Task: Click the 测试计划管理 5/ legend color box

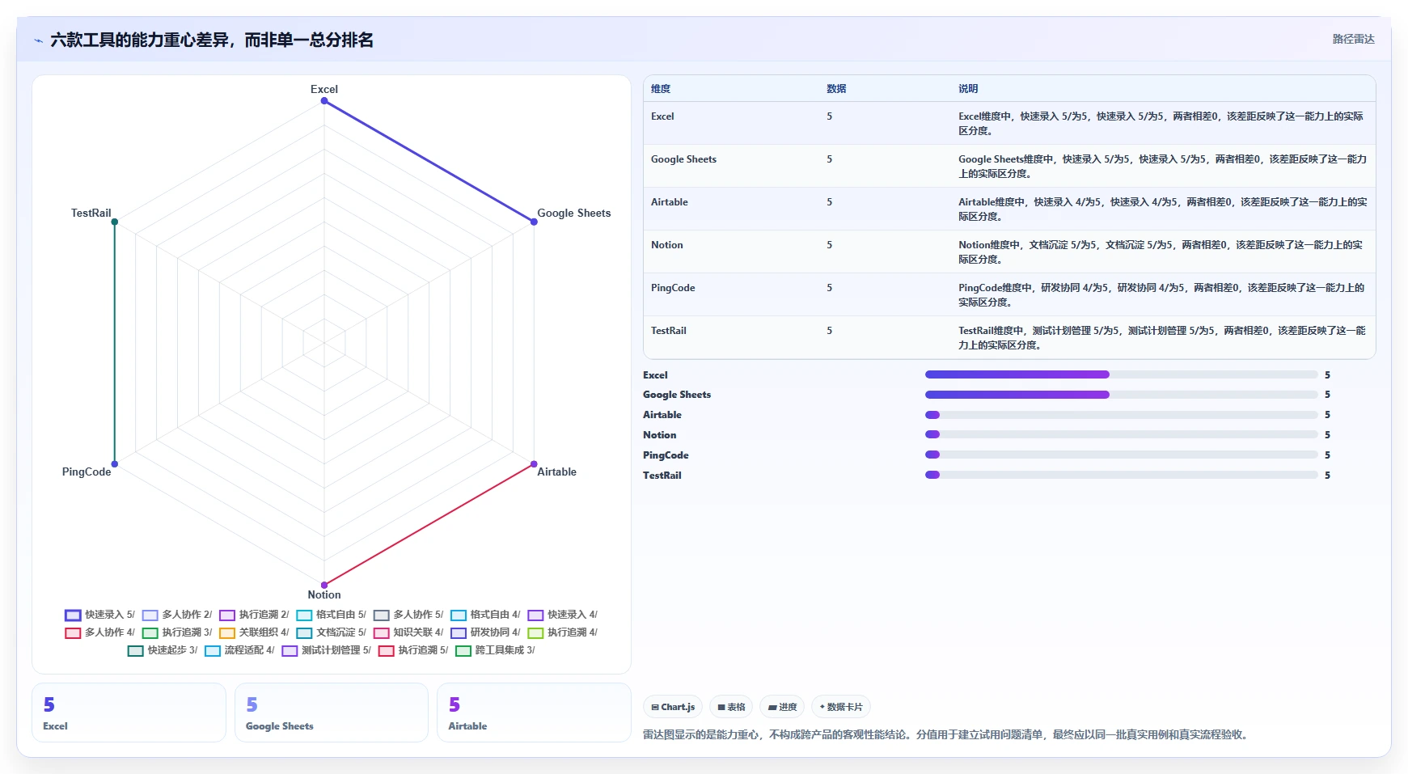Action: (290, 651)
